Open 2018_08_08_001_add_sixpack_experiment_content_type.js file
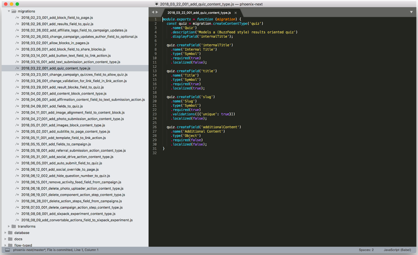Image resolution: width=418 pixels, height=255 pixels. 68,214
